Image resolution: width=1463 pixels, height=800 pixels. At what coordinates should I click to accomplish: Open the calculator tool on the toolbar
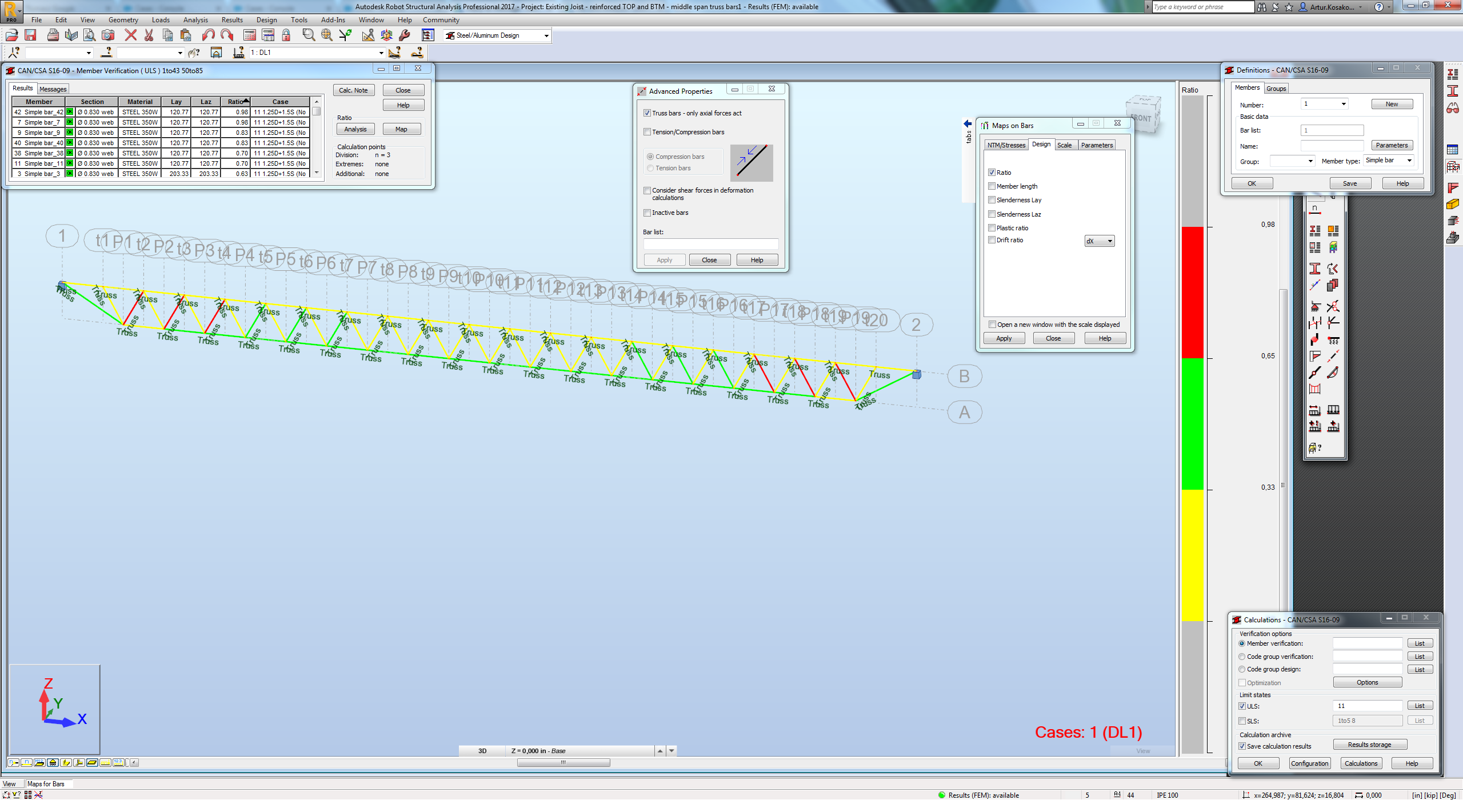pos(249,35)
